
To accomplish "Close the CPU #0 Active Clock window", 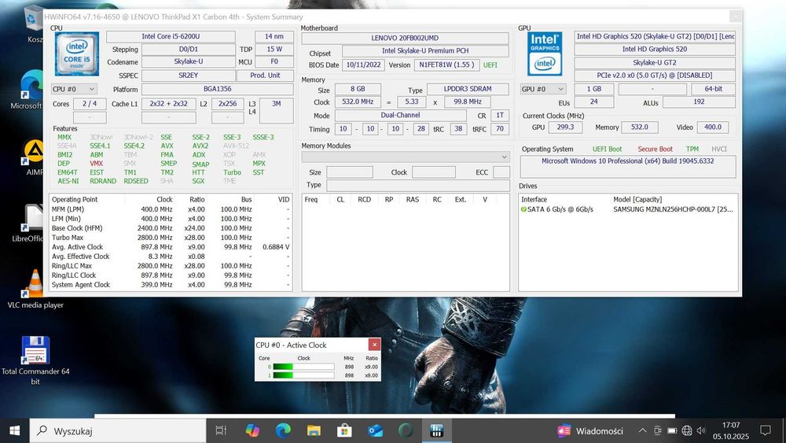I will pyautogui.click(x=375, y=345).
